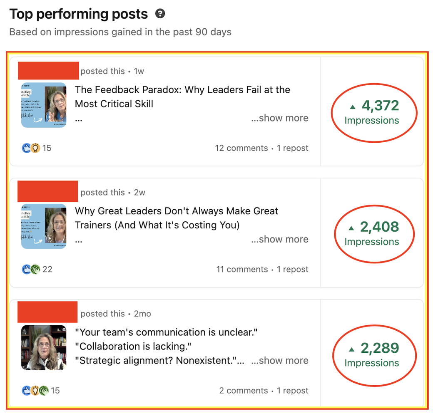Image resolution: width=433 pixels, height=416 pixels.
Task: Click the upward triangle beside 4,372
Action: click(x=352, y=107)
